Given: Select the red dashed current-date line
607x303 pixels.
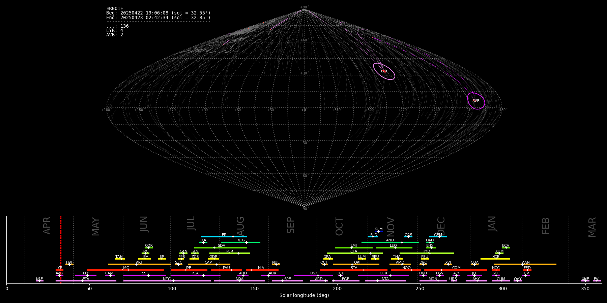Looking at the screenshot, I should [x=61, y=249].
